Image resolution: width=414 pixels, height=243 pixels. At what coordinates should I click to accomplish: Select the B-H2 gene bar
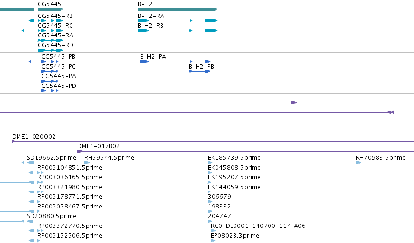178,9
